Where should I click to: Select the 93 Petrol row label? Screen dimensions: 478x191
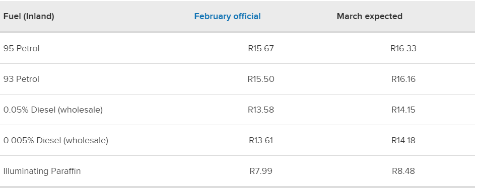[21, 79]
